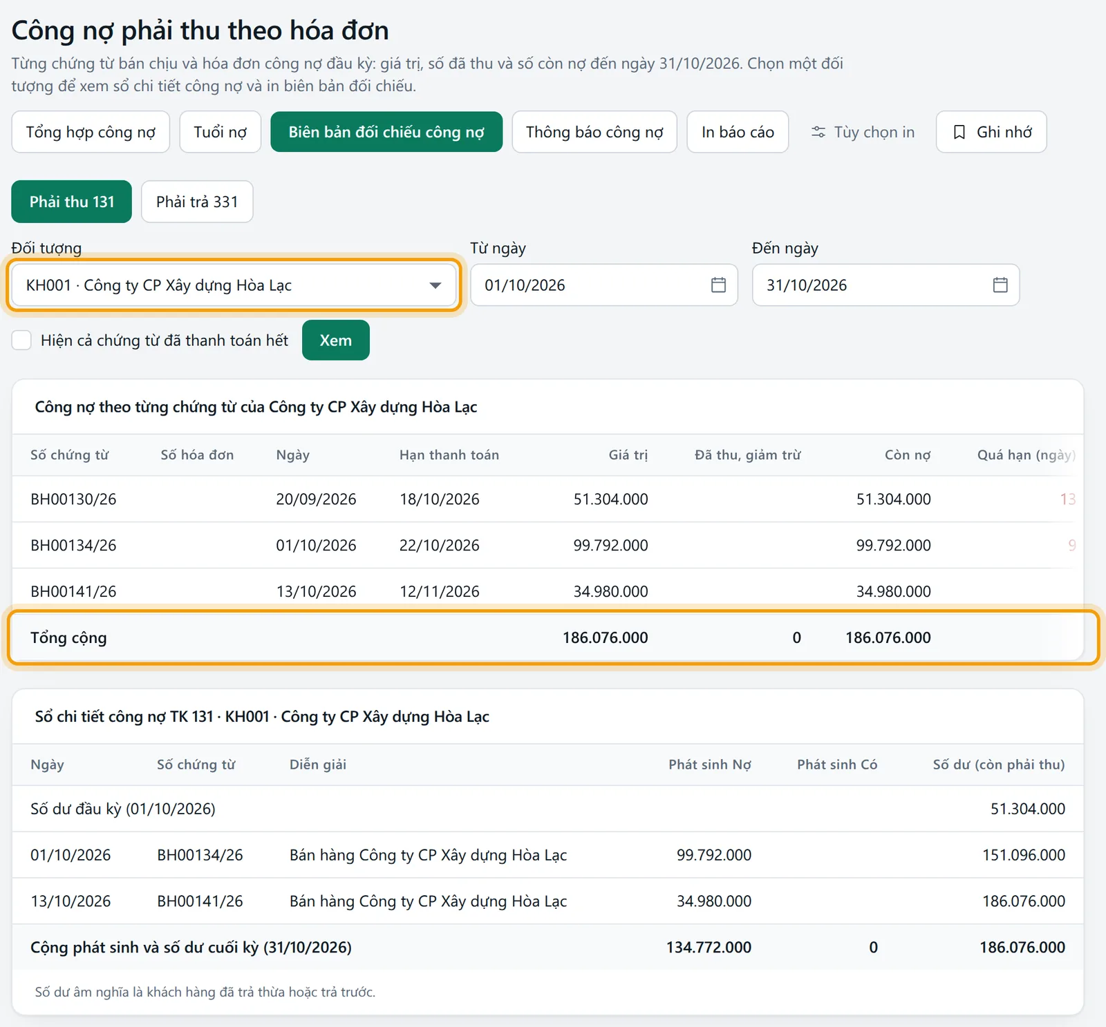Click the Quá hạn (ngày) column header
Viewport: 1106px width, 1027px height.
click(1027, 454)
